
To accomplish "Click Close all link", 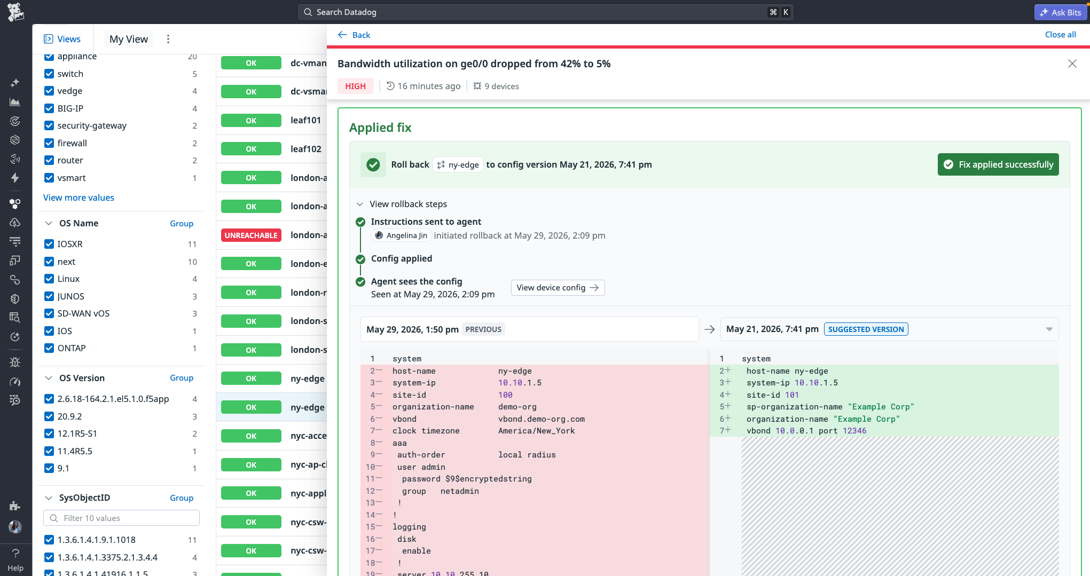I will [x=1060, y=35].
